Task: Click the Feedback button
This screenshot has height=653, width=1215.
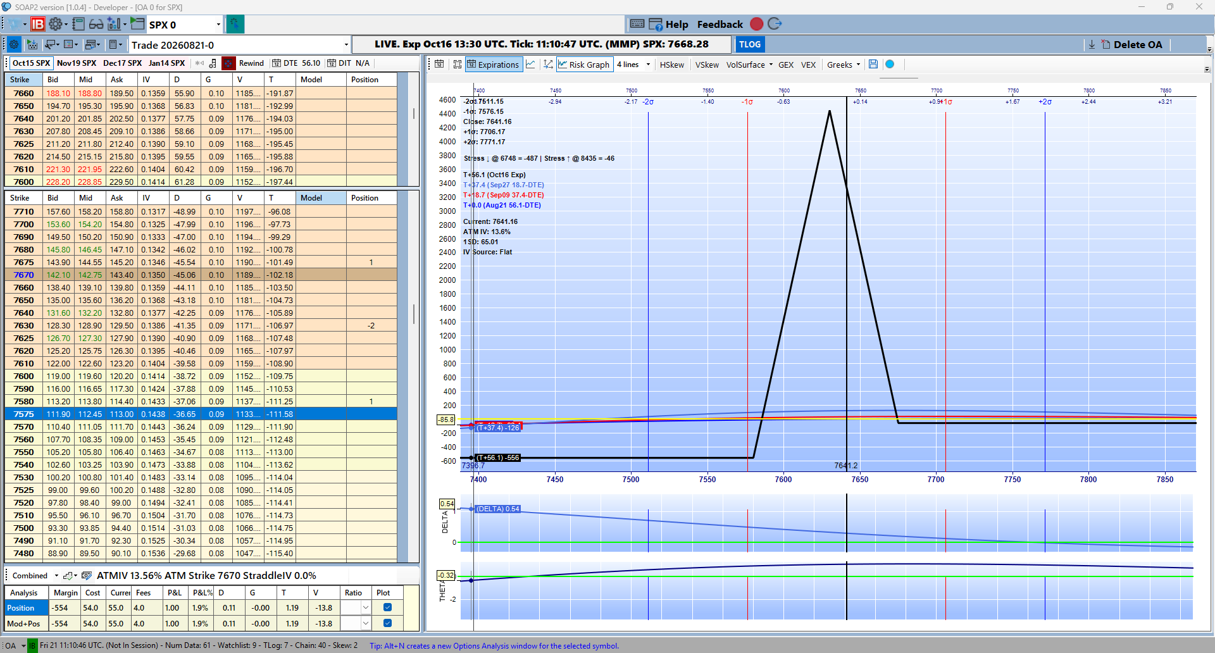Action: coord(720,24)
